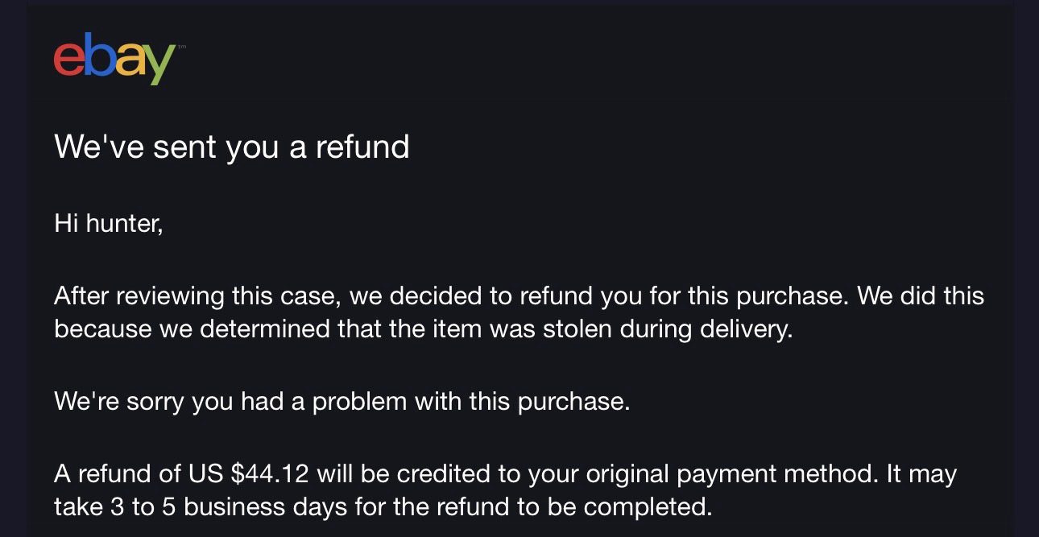Click the trademark symbol beside the logo
1039x537 pixels.
click(x=180, y=47)
